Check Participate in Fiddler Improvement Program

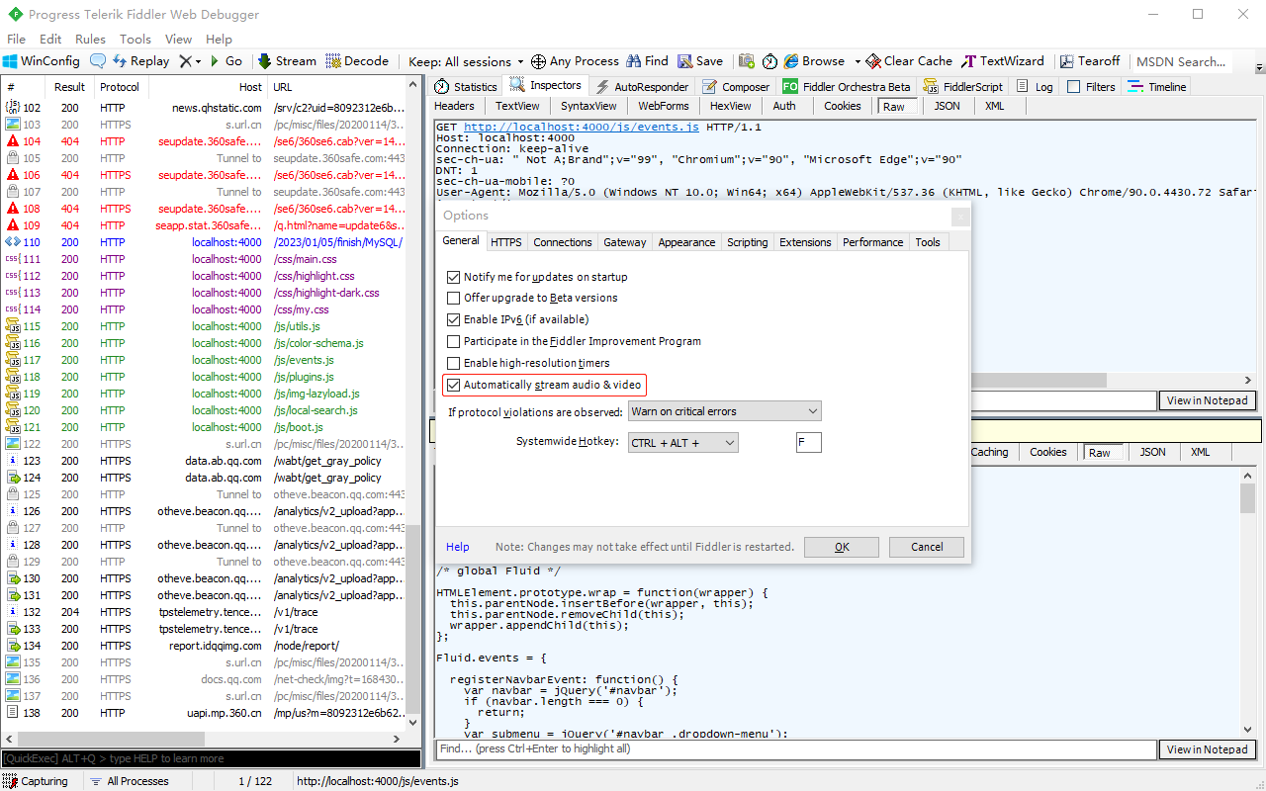coord(454,341)
